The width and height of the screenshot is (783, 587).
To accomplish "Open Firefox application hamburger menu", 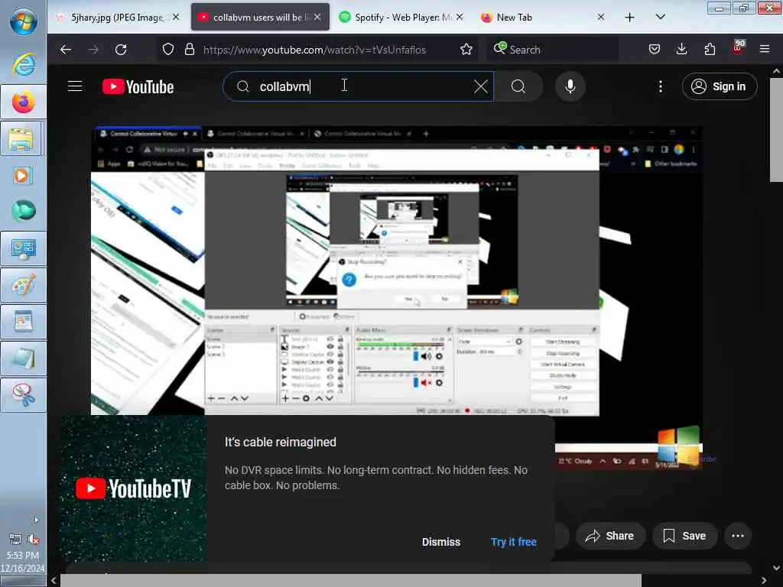I will (x=765, y=50).
